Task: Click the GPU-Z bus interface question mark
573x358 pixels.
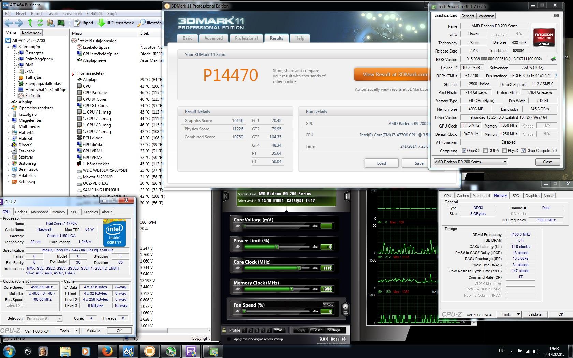Action: click(x=556, y=76)
